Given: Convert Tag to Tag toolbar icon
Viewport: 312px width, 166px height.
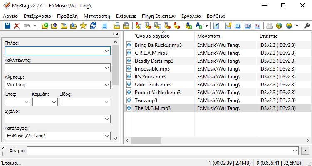Looking at the screenshot, I should click(x=177, y=26).
